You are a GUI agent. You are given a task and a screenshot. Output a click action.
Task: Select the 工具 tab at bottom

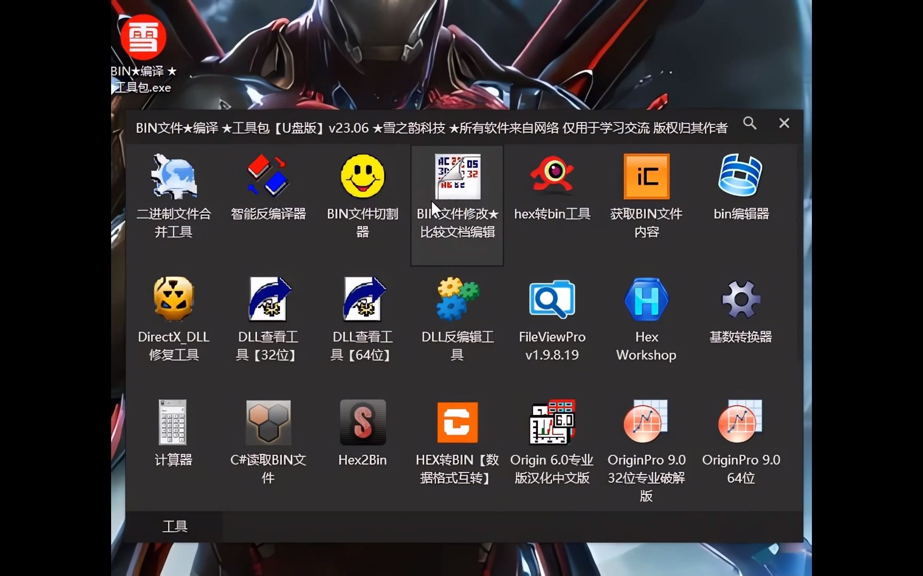[x=175, y=526]
